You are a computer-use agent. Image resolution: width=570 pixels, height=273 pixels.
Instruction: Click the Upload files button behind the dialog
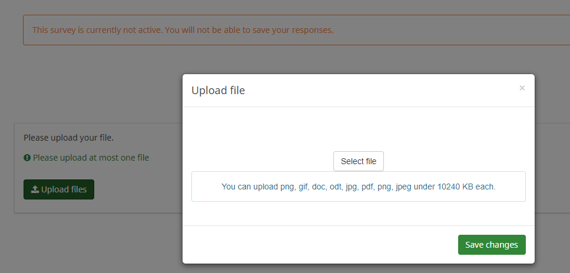[59, 189]
